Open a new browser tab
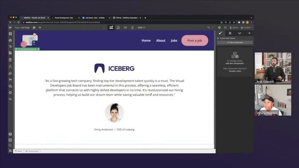The width and height of the screenshot is (299, 168). [x=145, y=18]
